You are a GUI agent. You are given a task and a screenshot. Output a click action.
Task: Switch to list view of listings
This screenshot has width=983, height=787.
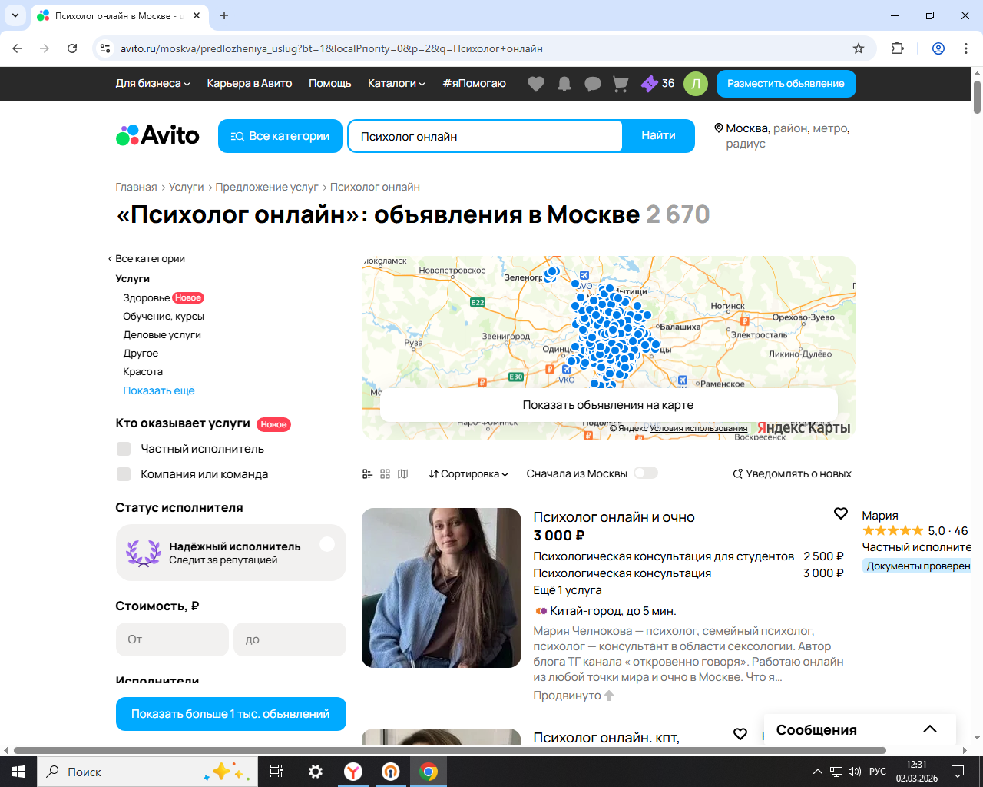coord(368,474)
